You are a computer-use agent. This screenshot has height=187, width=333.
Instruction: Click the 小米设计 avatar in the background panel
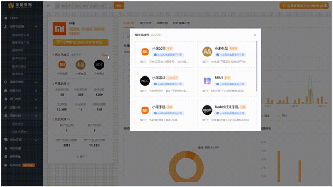99,65
